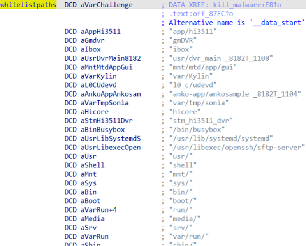Click the "anko-app/ankosample _8182T_1104" comment
Screen dimensions: 306x246
(235, 94)
